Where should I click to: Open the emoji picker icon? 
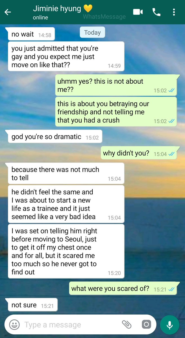click(14, 324)
